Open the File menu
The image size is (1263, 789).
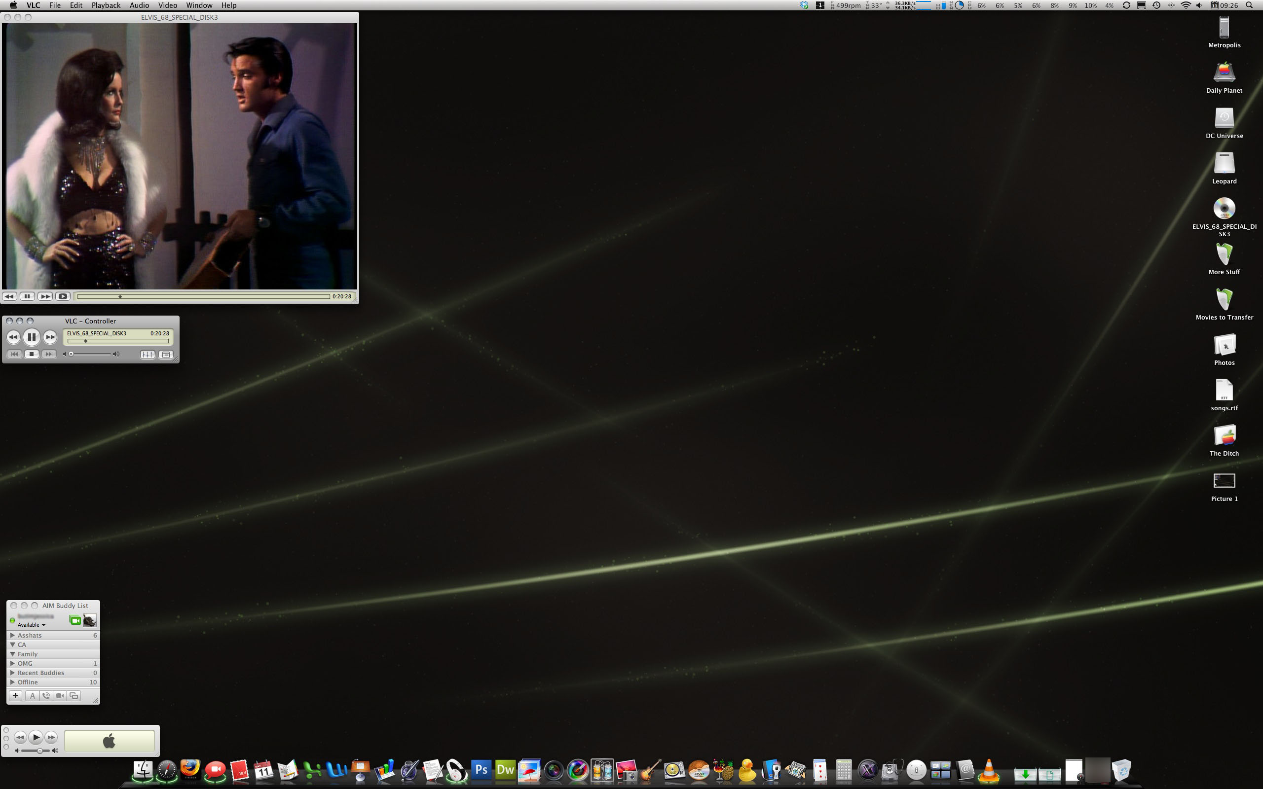(55, 5)
